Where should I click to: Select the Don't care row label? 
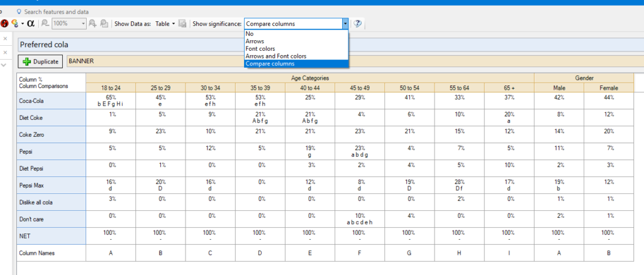(x=52, y=219)
